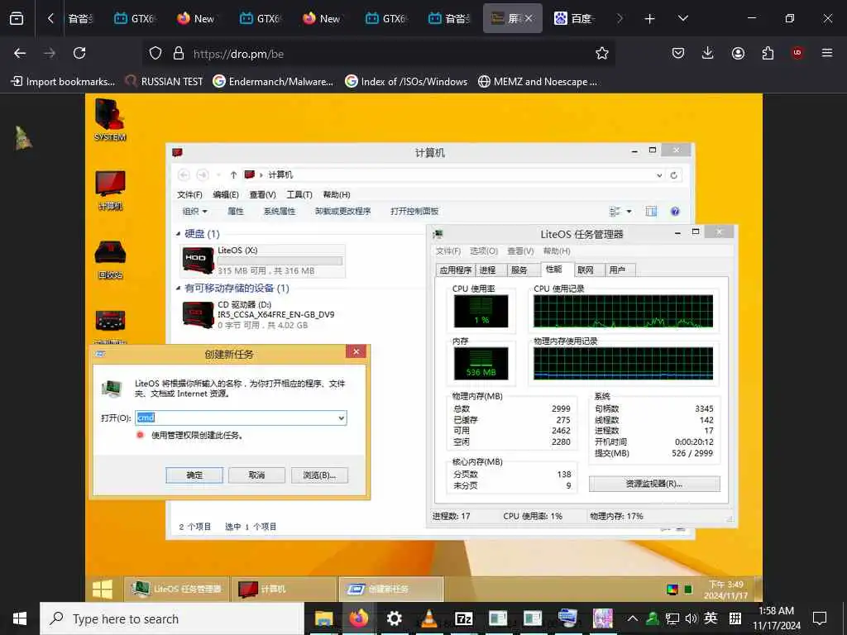Viewport: 847px width, 635px height.
Task: Click the LiteOS (X:) disk usage bar
Action: pyautogui.click(x=280, y=260)
